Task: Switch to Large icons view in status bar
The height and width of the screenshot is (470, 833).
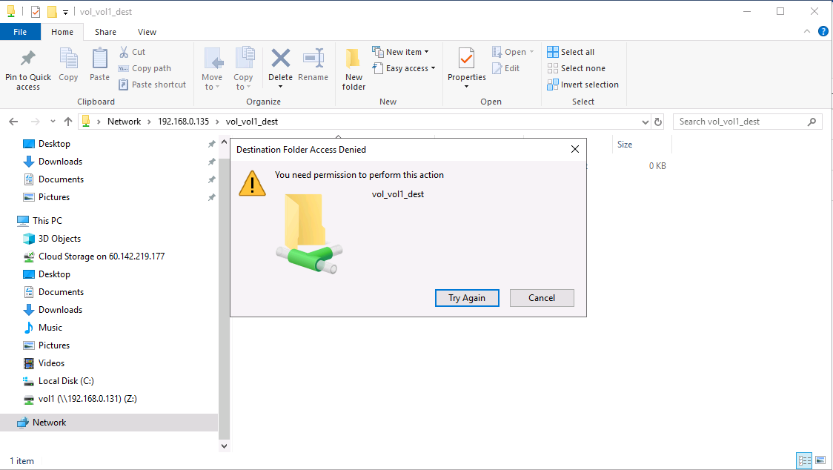Action: click(x=821, y=460)
